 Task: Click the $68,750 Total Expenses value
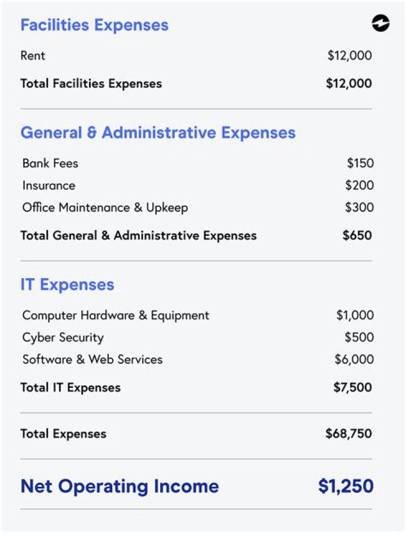click(x=348, y=434)
